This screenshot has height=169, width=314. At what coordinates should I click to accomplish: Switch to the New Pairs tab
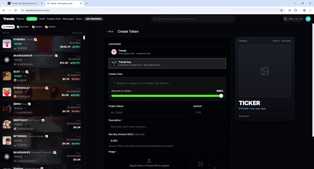tap(23, 27)
